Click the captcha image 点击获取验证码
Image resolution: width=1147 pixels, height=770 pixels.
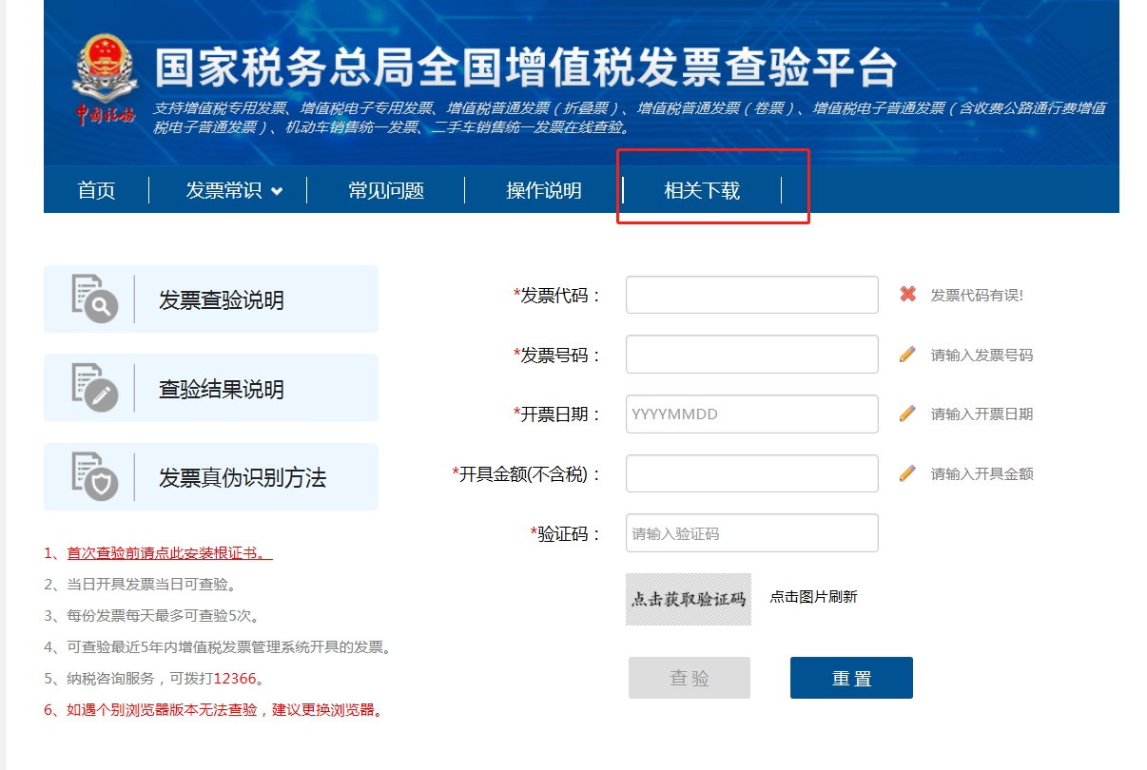[x=688, y=599]
